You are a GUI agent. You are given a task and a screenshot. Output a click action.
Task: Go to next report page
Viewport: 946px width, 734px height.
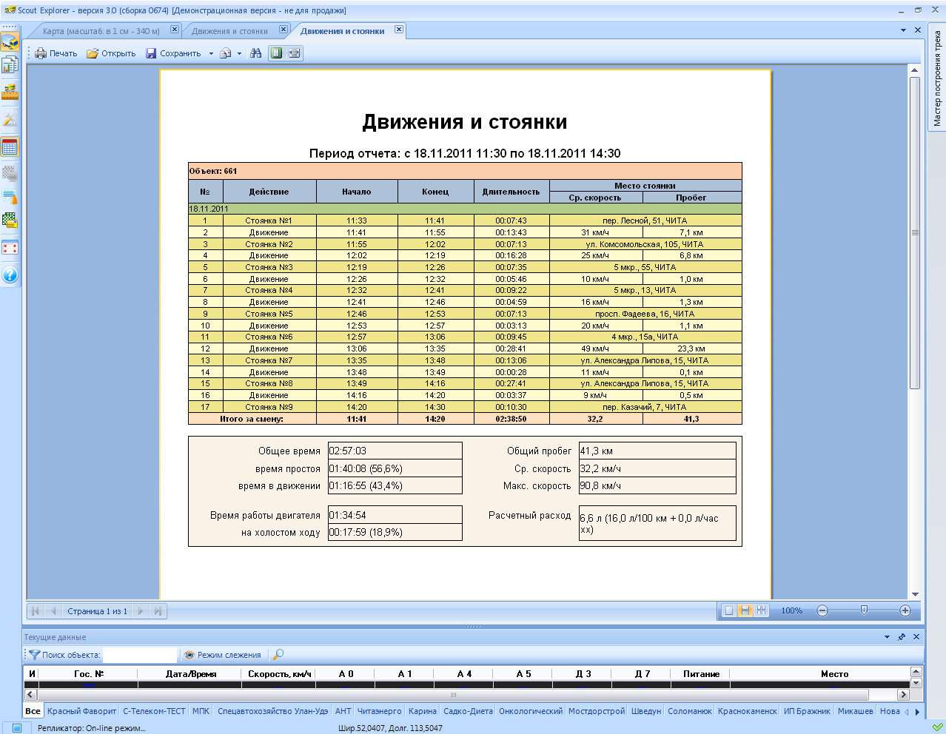[x=140, y=611]
